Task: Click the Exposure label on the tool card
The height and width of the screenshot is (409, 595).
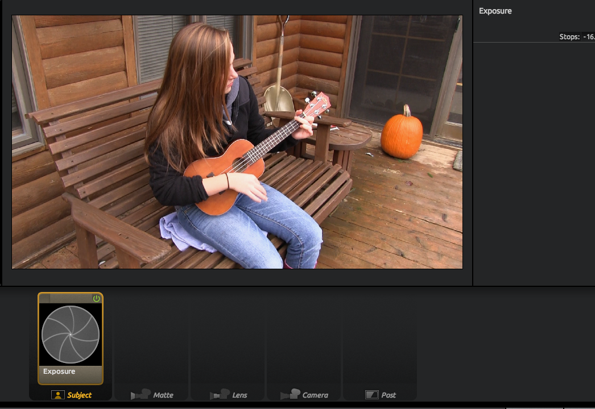Action: click(x=59, y=372)
